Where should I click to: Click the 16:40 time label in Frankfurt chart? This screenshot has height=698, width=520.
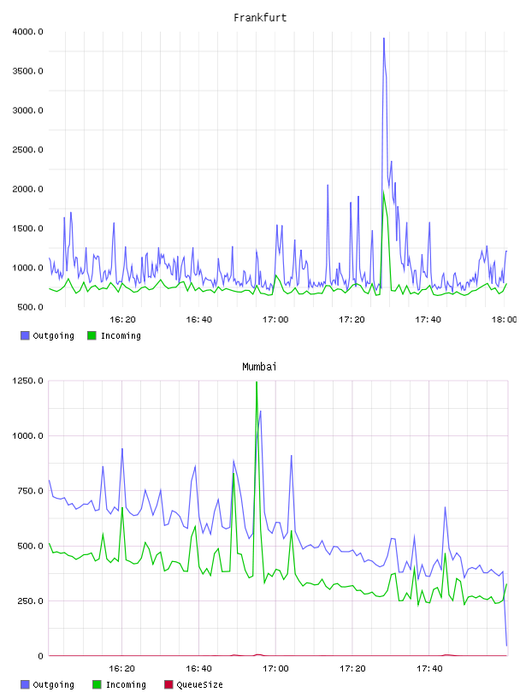[x=199, y=320]
